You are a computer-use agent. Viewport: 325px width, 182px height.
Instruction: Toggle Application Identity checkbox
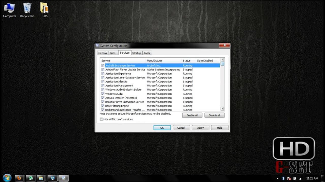[x=103, y=82]
